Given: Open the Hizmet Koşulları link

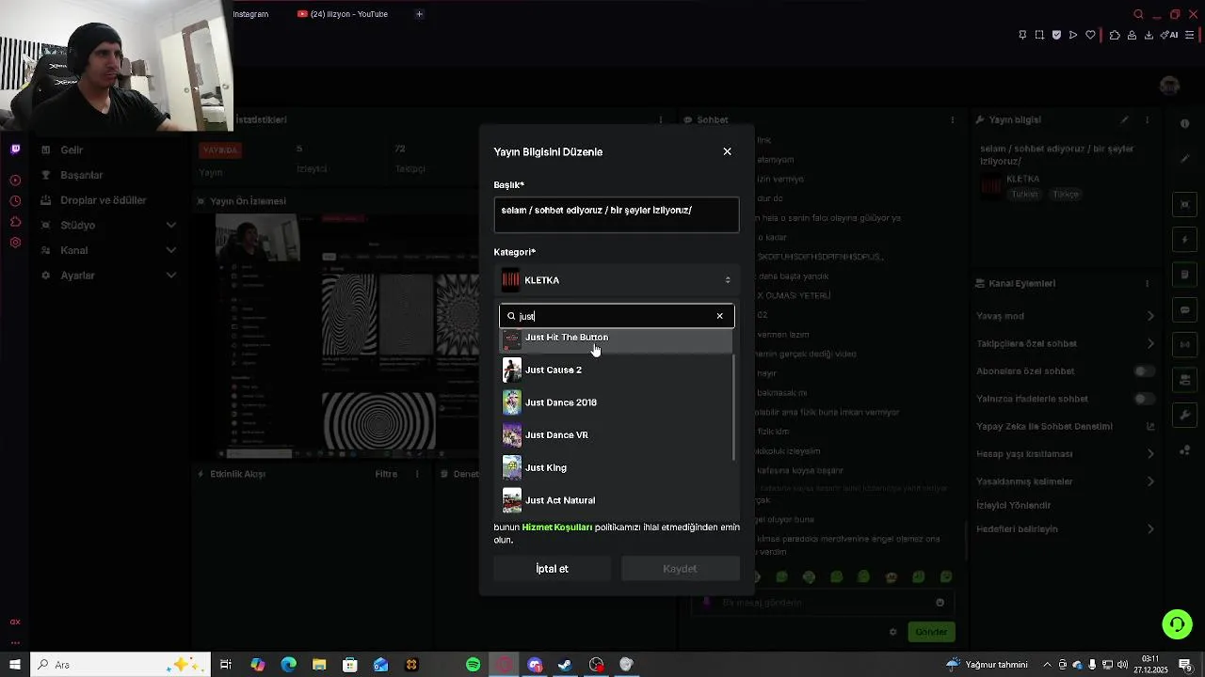Looking at the screenshot, I should (x=556, y=527).
